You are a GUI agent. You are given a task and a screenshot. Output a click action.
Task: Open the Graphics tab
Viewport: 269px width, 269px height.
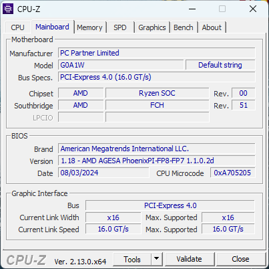(152, 27)
